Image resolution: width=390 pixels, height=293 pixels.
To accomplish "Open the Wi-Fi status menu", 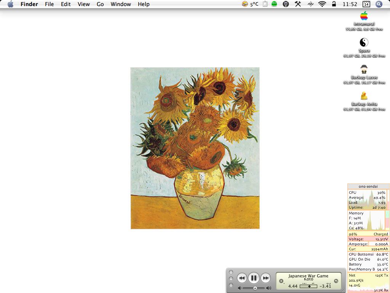I will (x=322, y=4).
